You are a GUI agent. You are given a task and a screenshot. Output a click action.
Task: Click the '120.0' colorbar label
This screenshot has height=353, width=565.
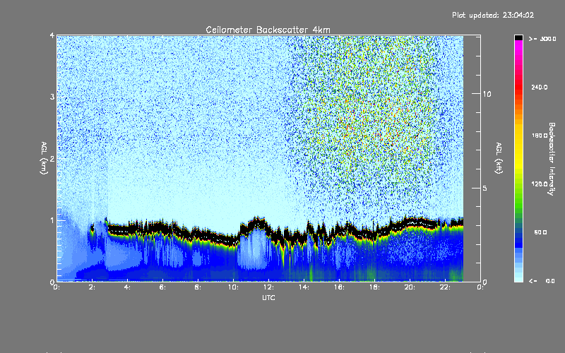point(540,184)
